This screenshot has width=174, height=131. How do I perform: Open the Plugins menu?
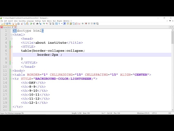(60, 21)
